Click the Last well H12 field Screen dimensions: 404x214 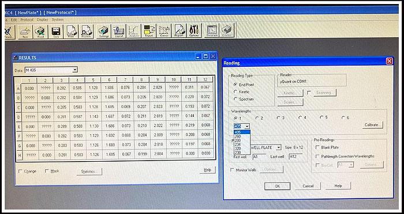coord(295,156)
